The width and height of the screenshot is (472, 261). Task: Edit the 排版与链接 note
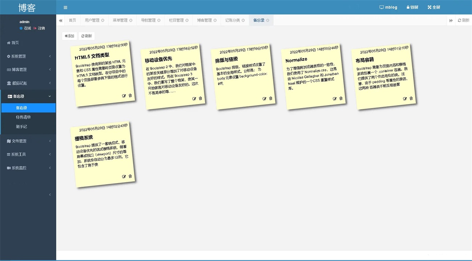coord(264,99)
